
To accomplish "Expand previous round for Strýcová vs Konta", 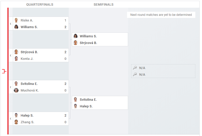I will (x=11, y=55).
